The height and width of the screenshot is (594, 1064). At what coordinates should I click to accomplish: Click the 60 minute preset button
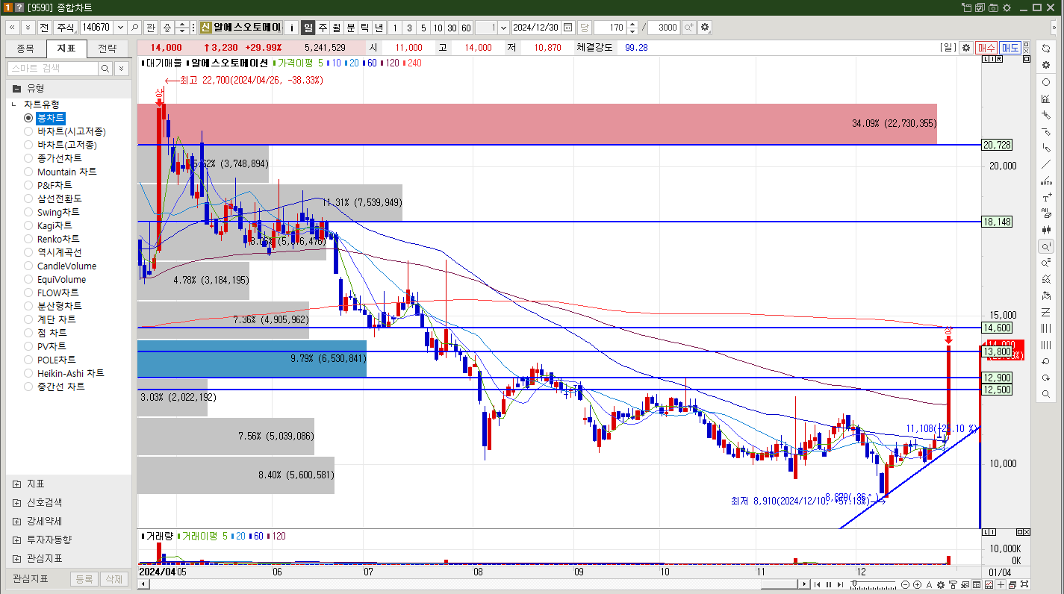click(466, 28)
